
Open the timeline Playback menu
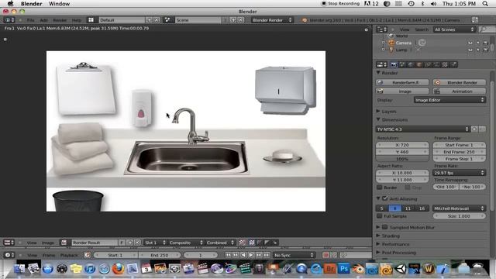(x=69, y=255)
